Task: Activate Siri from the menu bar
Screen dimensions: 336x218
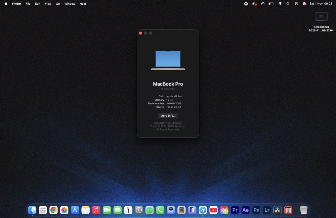Action: 304,4
